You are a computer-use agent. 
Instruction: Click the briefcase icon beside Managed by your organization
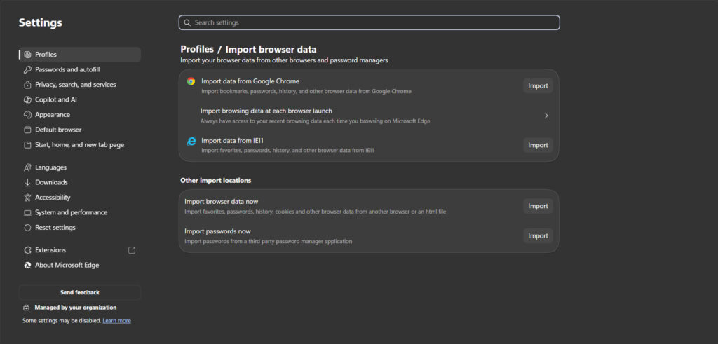pyautogui.click(x=27, y=308)
